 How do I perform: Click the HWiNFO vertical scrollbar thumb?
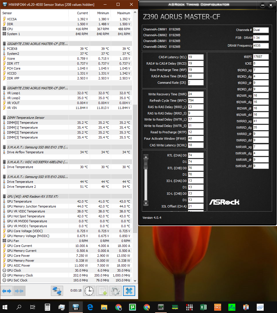point(135,169)
